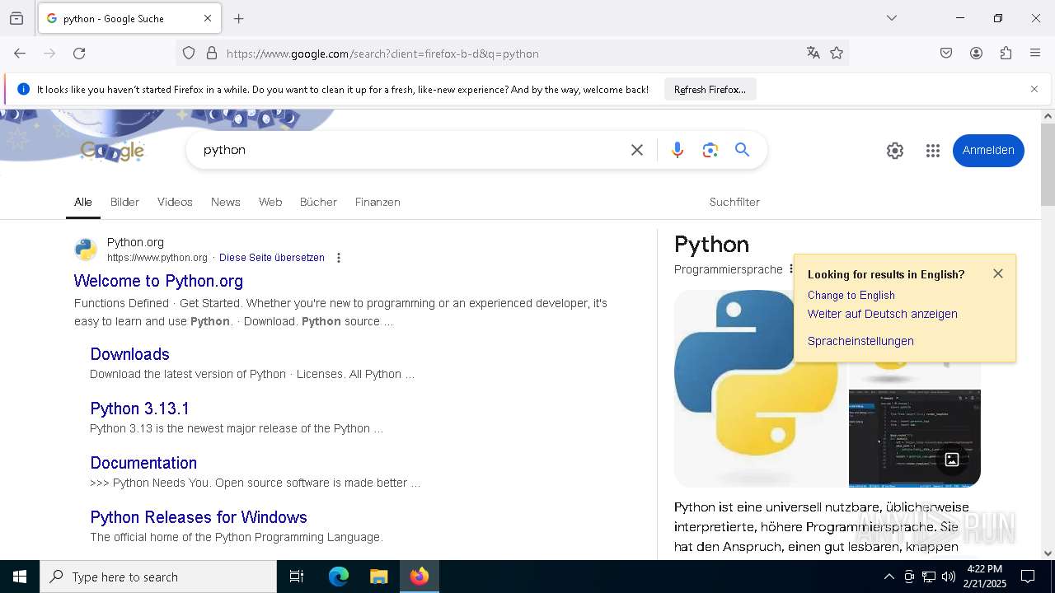Click into the Google search box

point(408,150)
